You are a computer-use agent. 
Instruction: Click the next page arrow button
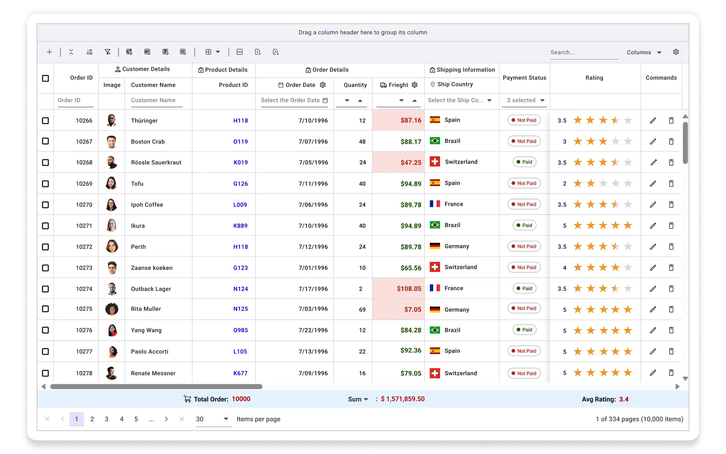(x=166, y=419)
